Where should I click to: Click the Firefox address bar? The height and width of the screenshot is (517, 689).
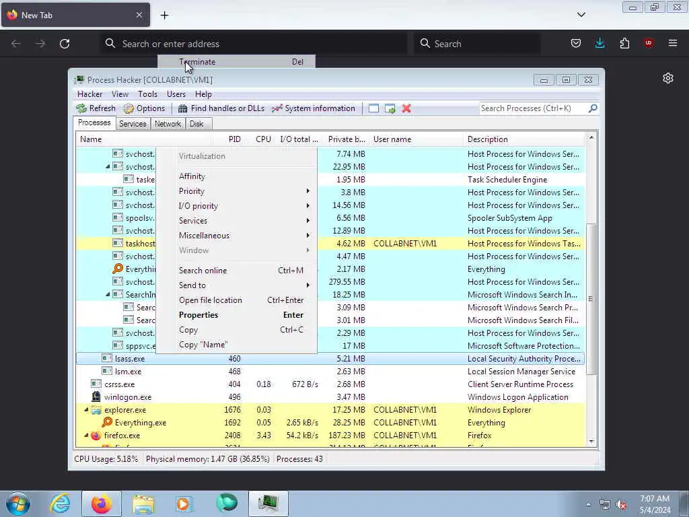(x=254, y=44)
